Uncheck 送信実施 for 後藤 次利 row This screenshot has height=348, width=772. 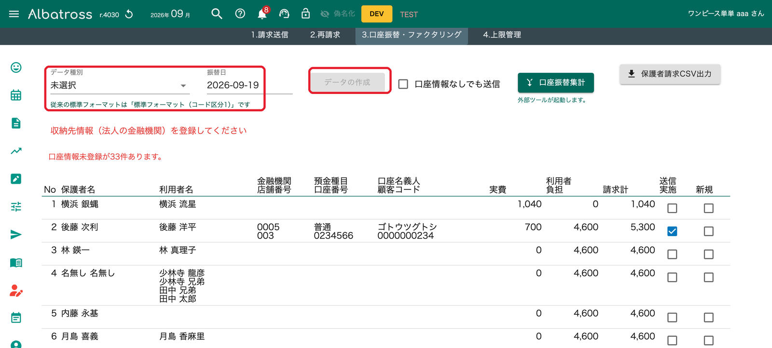pyautogui.click(x=672, y=231)
